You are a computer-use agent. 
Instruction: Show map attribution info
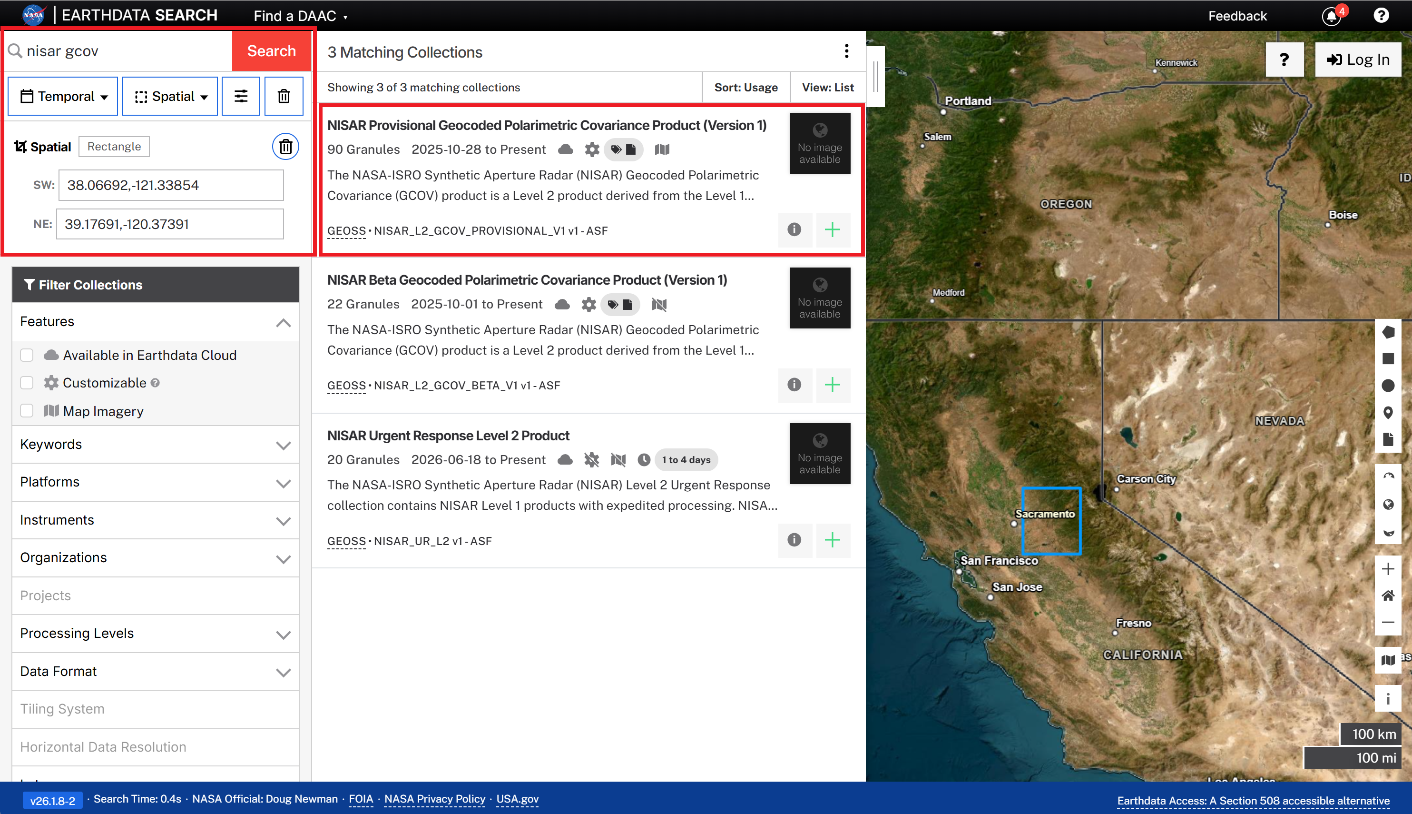[x=1388, y=698]
